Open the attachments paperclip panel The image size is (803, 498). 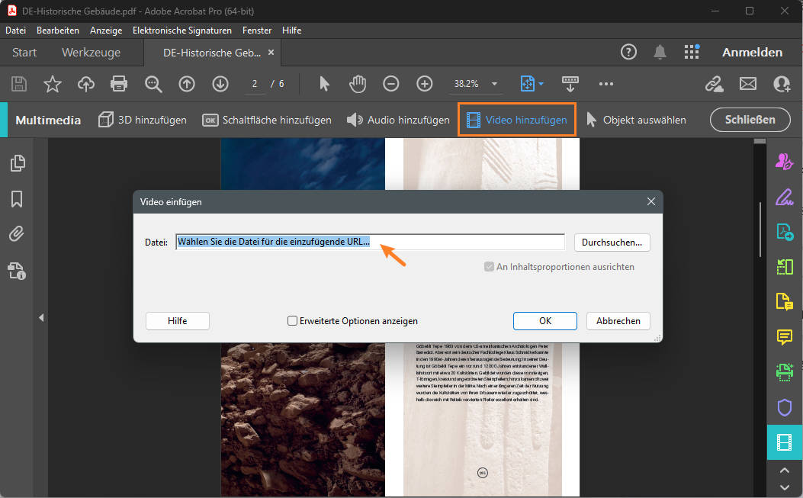17,233
